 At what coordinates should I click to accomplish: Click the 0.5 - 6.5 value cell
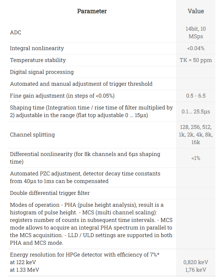click(x=196, y=96)
